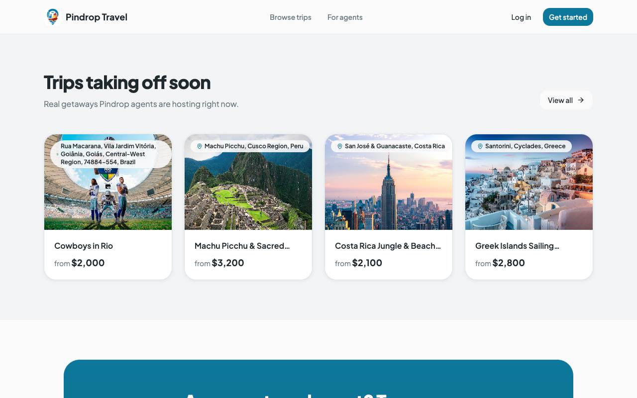The height and width of the screenshot is (398, 637).
Task: Click the Get started button
Action: click(568, 17)
